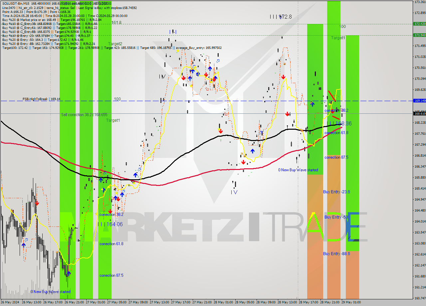
Task: Click the '26 May 21:00' time axis label
Action: click(x=74, y=302)
